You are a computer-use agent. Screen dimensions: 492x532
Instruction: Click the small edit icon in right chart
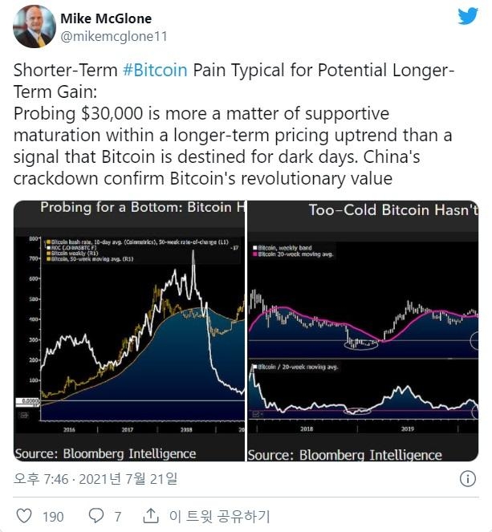[x=256, y=414]
